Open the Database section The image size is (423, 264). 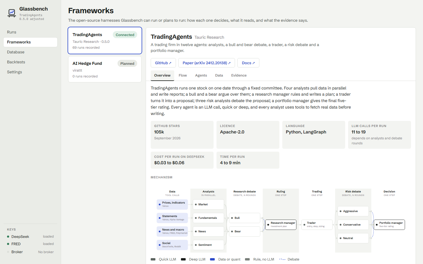pyautogui.click(x=30, y=52)
